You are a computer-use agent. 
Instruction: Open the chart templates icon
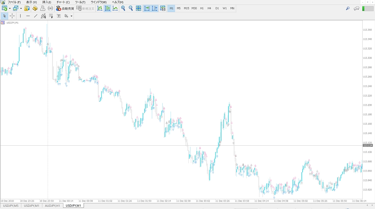pos(163,8)
